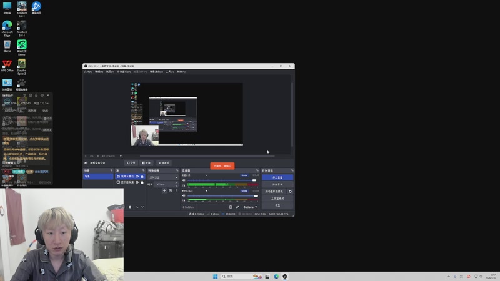Expand the 桌面音频 channel dropdown arrow
Image resolution: width=500 pixels, height=281 pixels.
[206, 175]
